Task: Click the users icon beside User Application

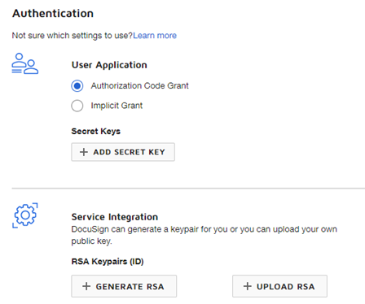Action: (25, 63)
